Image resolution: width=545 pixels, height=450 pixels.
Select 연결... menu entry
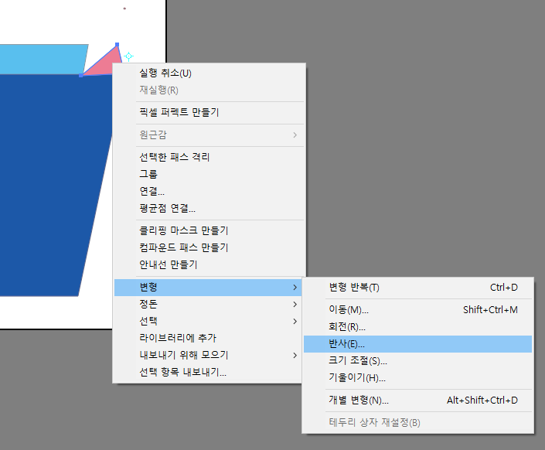209,191
